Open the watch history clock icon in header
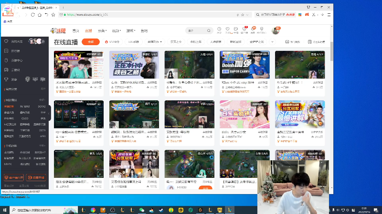The height and width of the screenshot is (214, 382). click(x=219, y=30)
